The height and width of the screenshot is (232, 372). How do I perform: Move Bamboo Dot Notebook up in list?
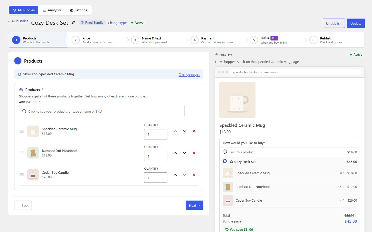coord(175,153)
